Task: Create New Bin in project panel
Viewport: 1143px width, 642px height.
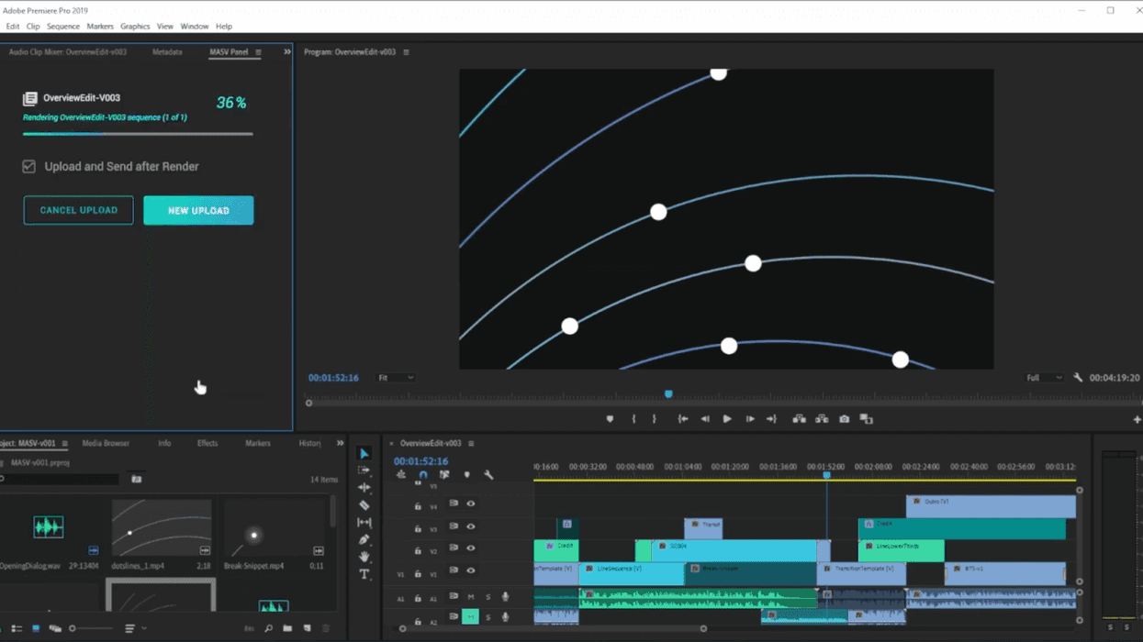Action: point(287,628)
